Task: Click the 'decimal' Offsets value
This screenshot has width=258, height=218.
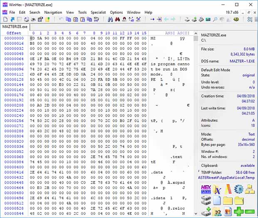Action: [x=248, y=140]
